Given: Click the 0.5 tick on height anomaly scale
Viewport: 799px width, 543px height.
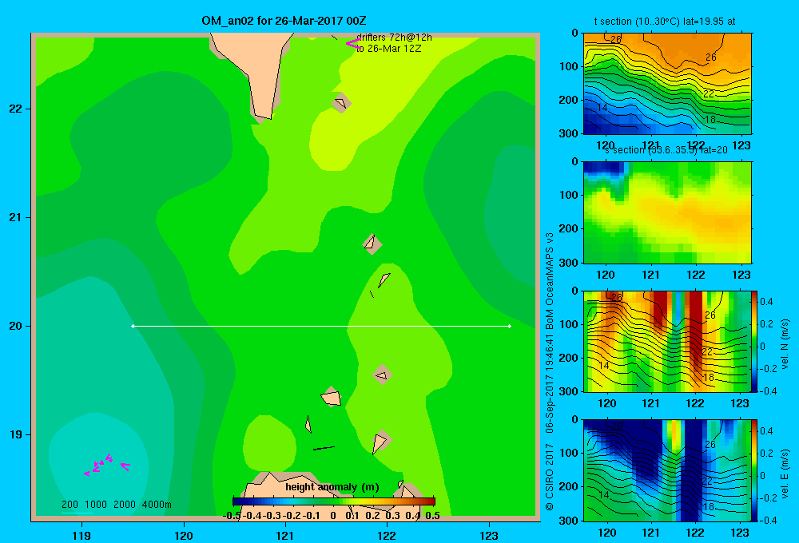Looking at the screenshot, I should coord(432,516).
